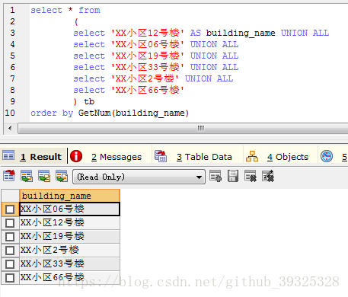
Task: Click the fourth result toolbar grid icon
Action: tap(62, 176)
